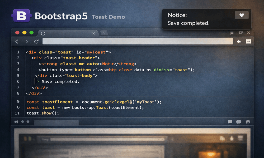Screen dimensions: 264x158
Task: Click the browser address bar field
Action: pyautogui.click(x=138, y=41)
